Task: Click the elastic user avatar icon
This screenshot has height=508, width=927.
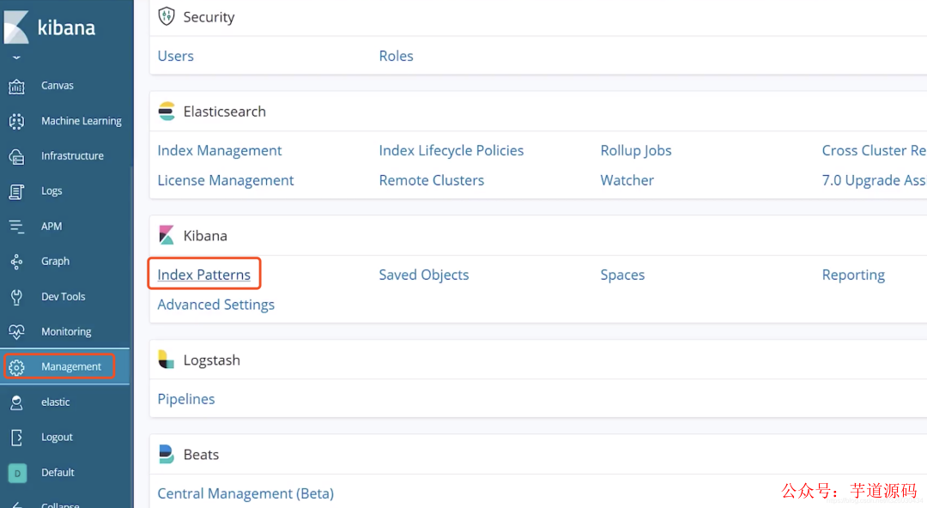Action: pyautogui.click(x=16, y=402)
